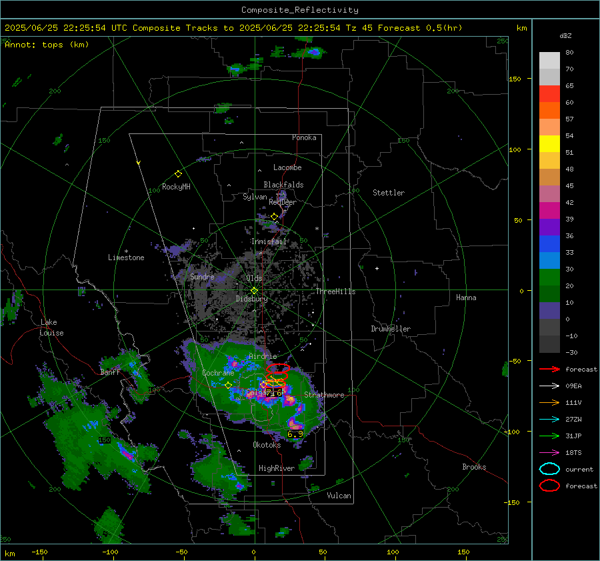This screenshot has width=600, height=561.
Task: Click the Brooks city label
Action: point(474,467)
